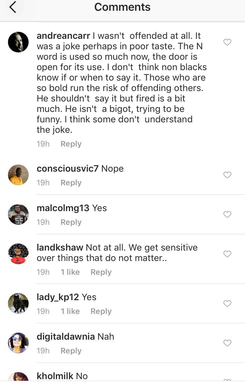Viewport: 245px width, 386px height.
Task: Heart malcolmg13's 'Yes' comment
Action: click(227, 214)
